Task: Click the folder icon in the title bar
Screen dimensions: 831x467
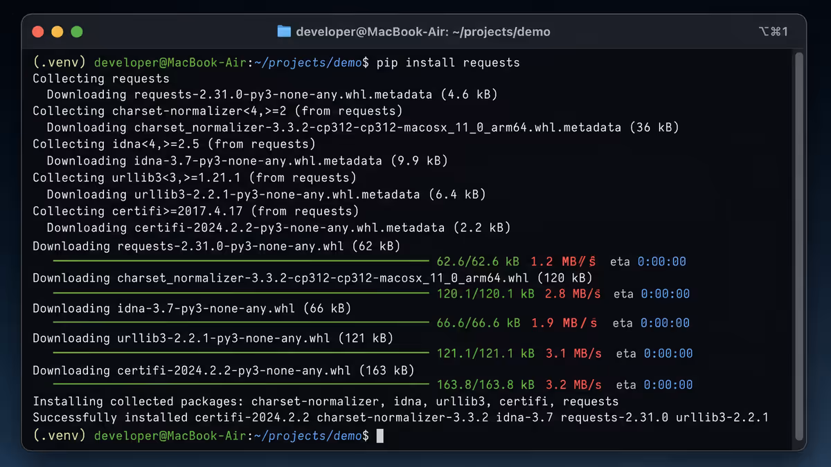Action: point(284,31)
